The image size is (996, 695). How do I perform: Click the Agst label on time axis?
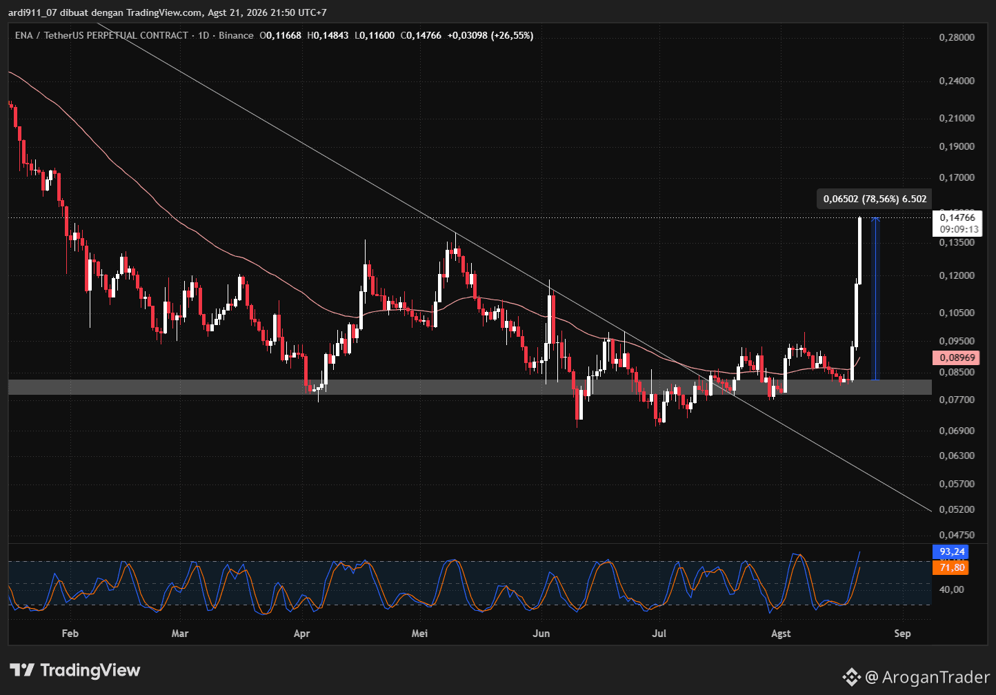pos(781,634)
